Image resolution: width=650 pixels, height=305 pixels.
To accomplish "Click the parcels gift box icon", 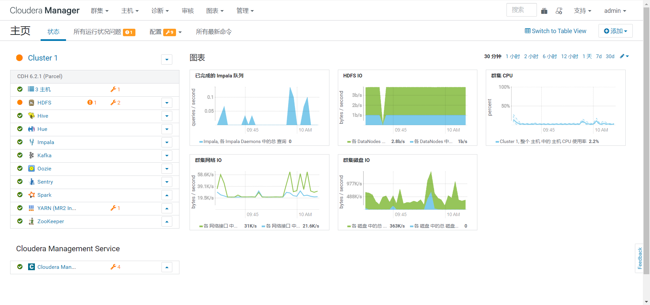I will coord(544,11).
